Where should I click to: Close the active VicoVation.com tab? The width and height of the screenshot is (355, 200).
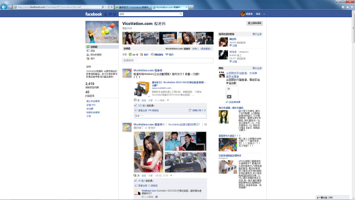pos(186,7)
